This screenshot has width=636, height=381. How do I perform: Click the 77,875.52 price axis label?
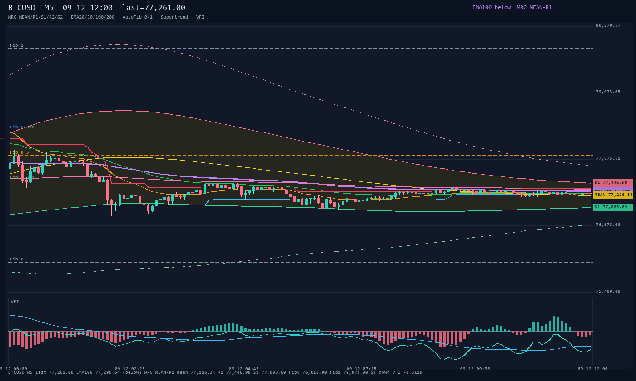[x=608, y=158]
